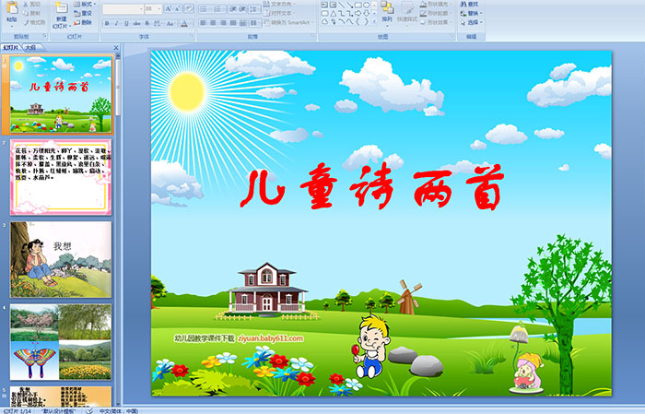The image size is (645, 414).
Task: Open the Change Case (Aa) dropdown
Action: 170,23
